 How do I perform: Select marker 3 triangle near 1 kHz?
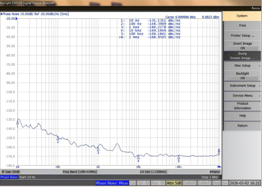point(98,149)
